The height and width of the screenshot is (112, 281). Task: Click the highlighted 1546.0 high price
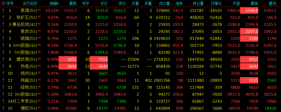[x=249, y=11]
